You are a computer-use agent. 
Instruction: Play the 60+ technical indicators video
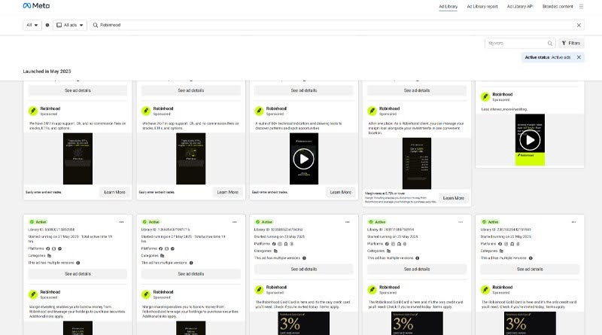pyautogui.click(x=304, y=159)
